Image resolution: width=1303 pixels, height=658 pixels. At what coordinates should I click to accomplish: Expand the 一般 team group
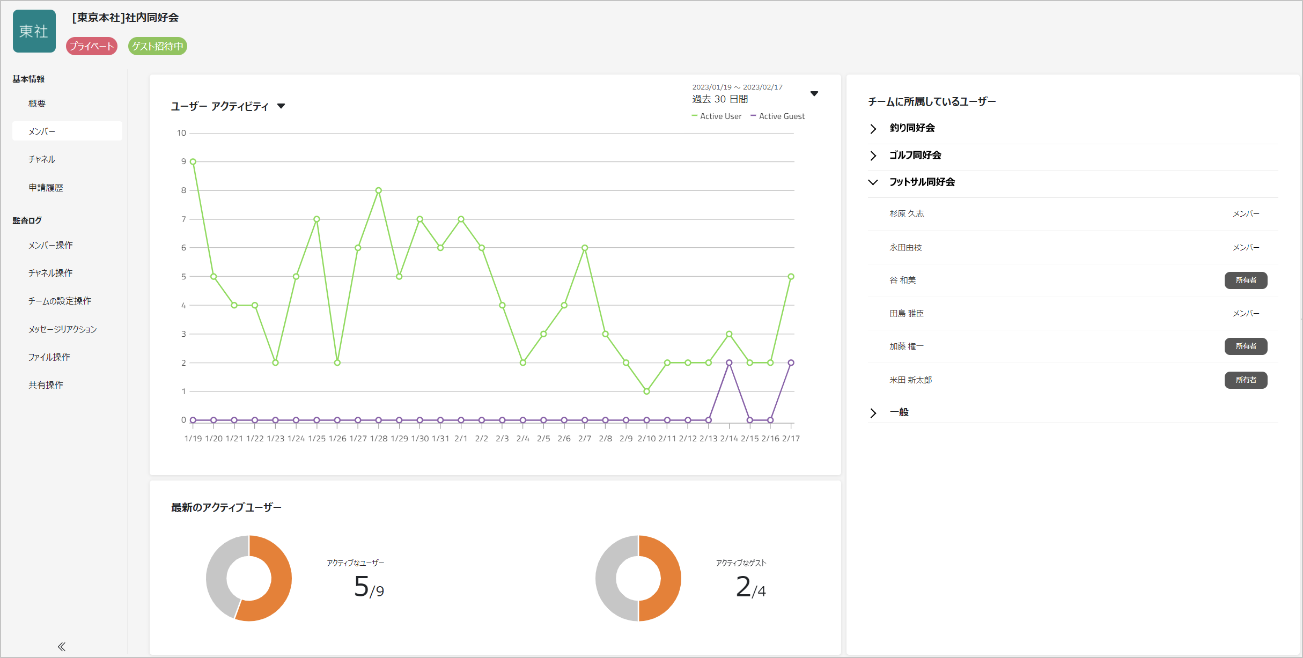(x=873, y=412)
